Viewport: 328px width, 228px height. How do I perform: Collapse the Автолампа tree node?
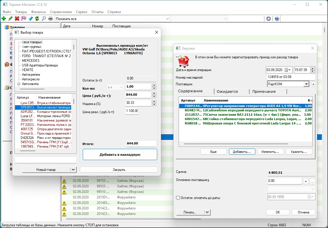point(19,84)
